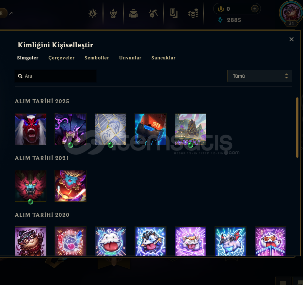
Task: Open the crafting hammer icon
Action: coord(153,13)
